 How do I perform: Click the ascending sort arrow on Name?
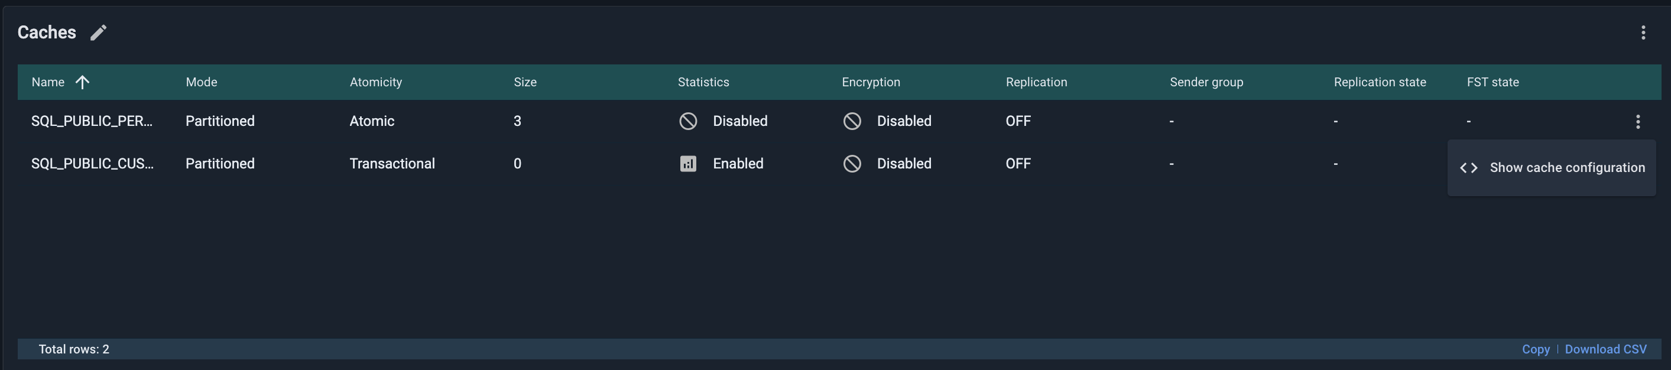tap(82, 82)
